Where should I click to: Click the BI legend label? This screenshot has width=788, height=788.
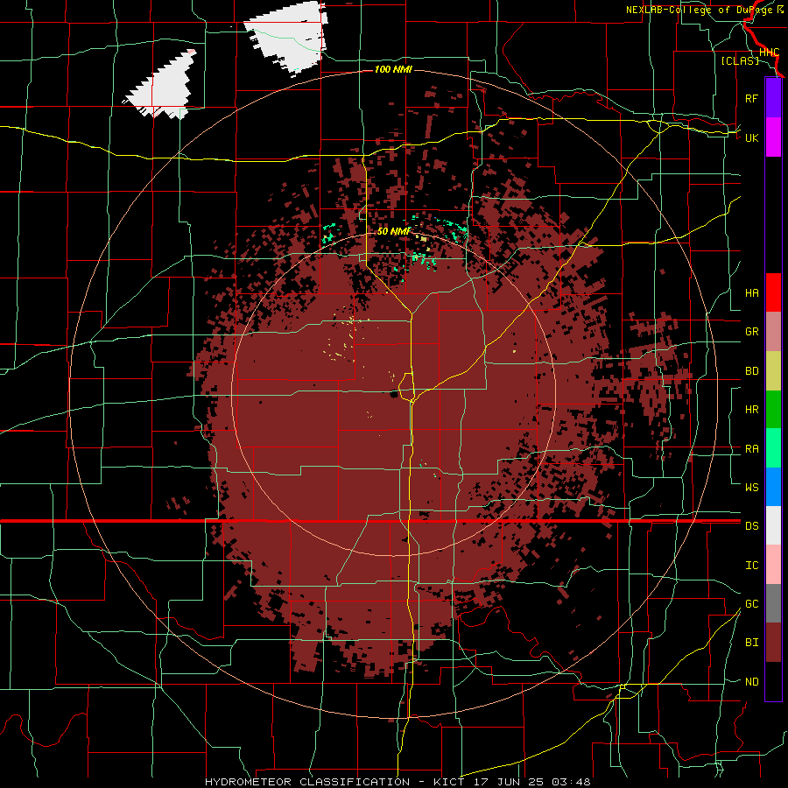(751, 643)
